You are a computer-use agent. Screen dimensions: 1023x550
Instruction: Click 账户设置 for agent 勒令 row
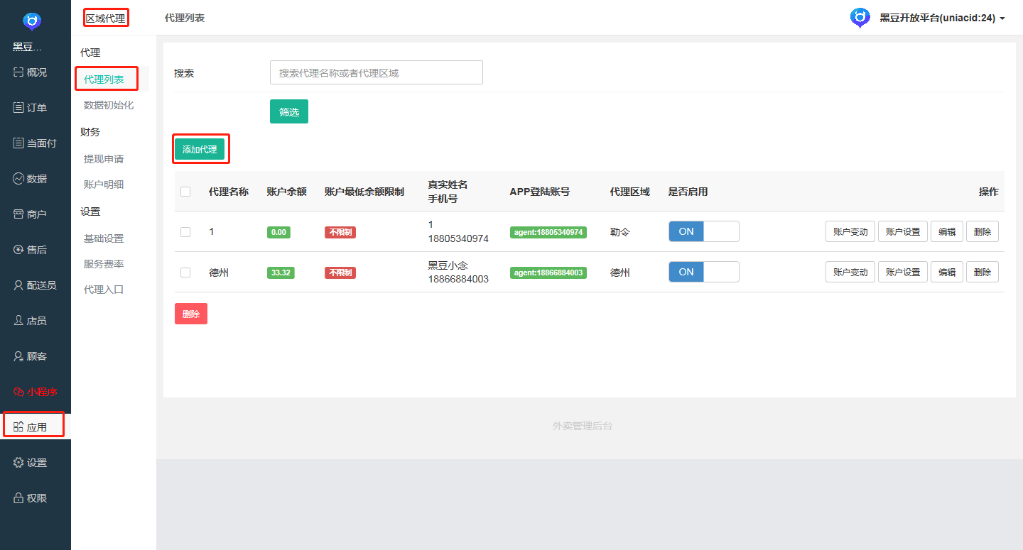(x=903, y=231)
